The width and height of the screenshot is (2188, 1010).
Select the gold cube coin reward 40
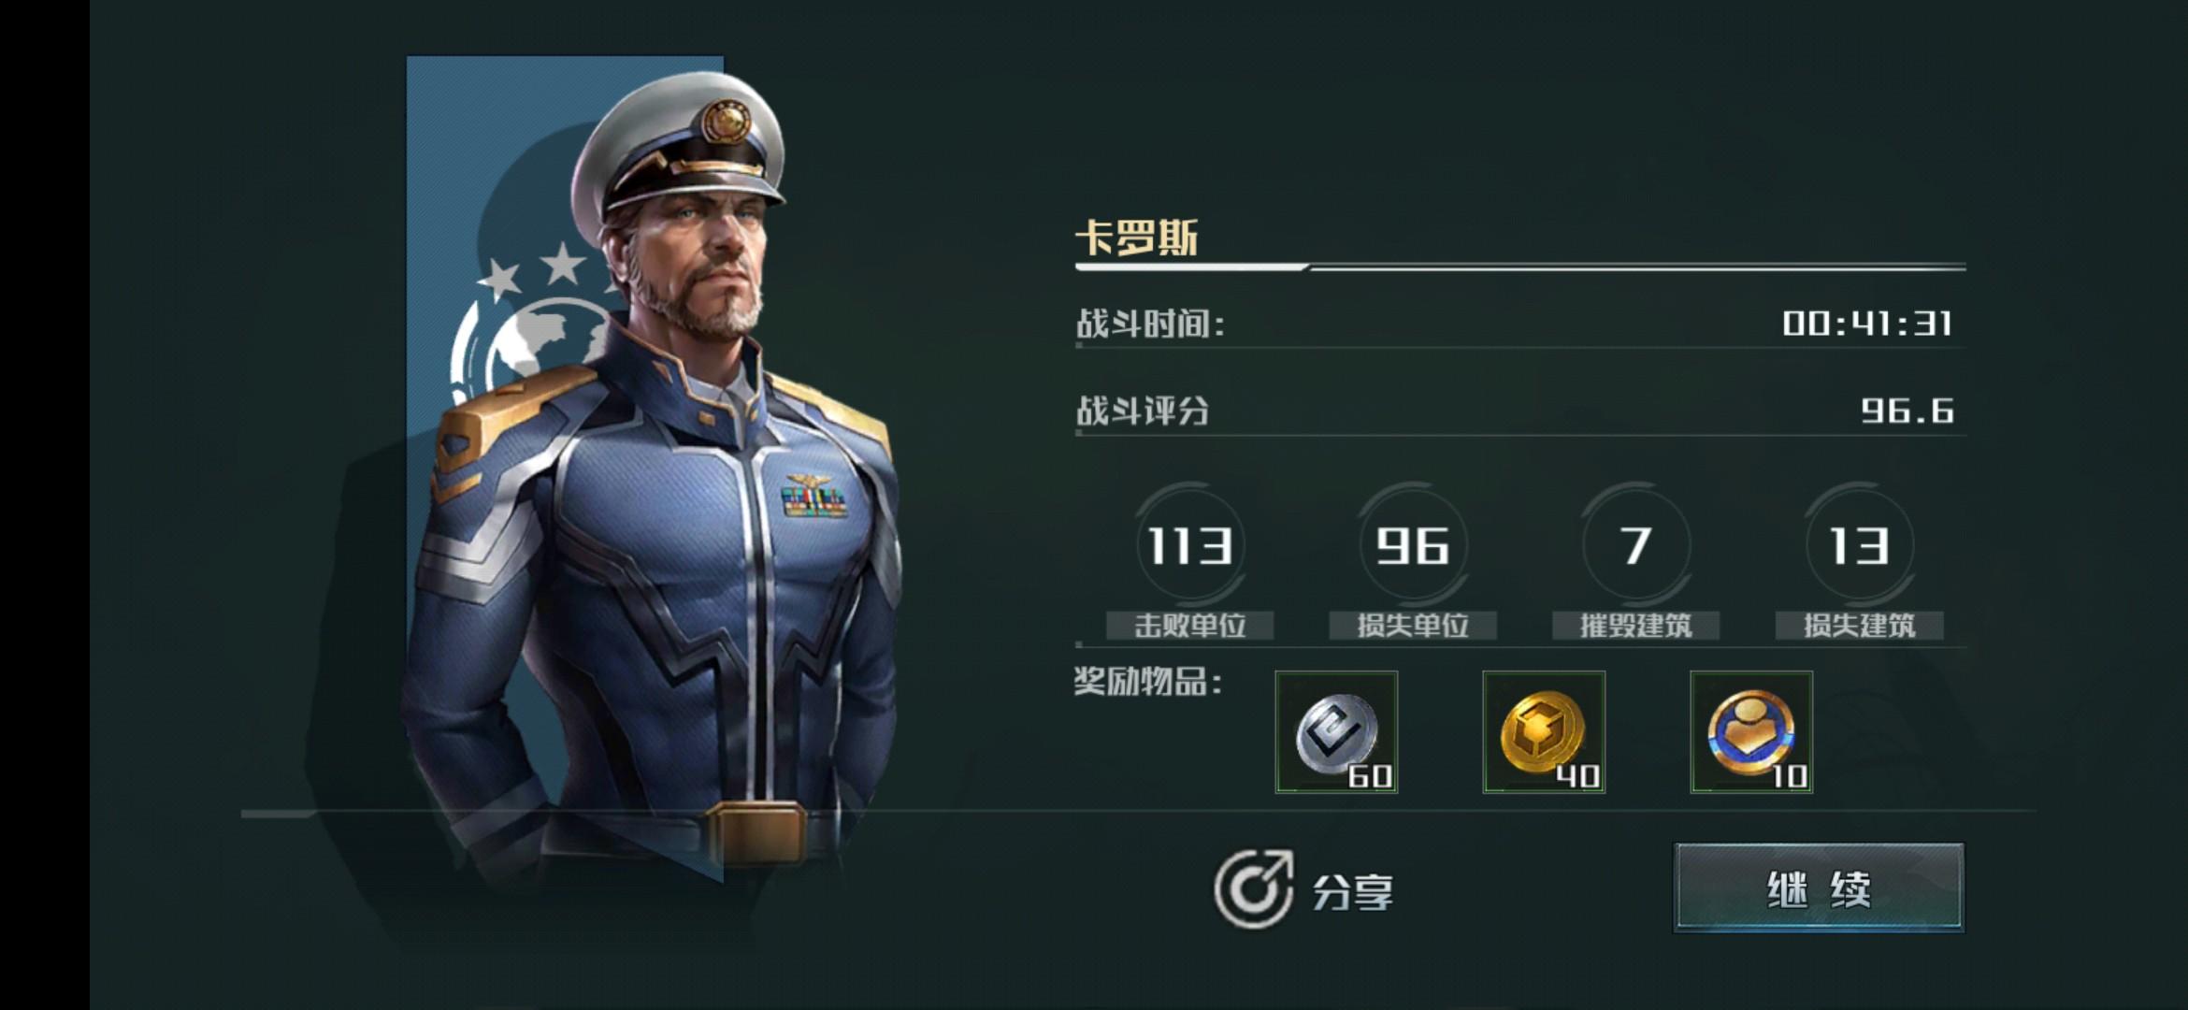coord(1544,732)
